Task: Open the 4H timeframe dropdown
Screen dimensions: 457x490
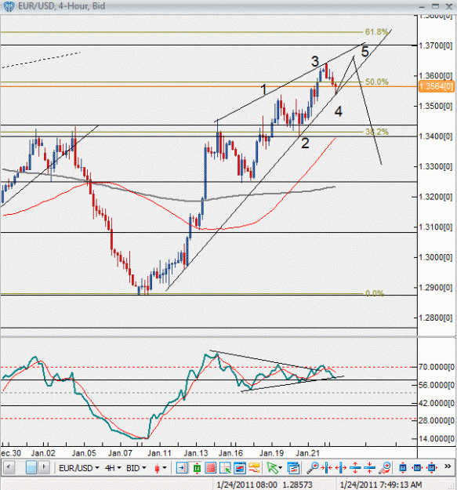Action: tap(113, 468)
